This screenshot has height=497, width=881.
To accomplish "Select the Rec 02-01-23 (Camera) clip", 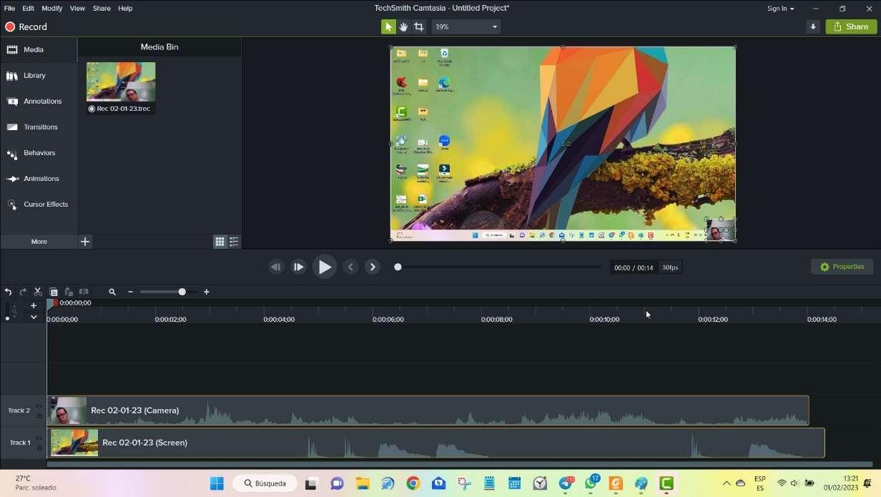I will tap(428, 410).
